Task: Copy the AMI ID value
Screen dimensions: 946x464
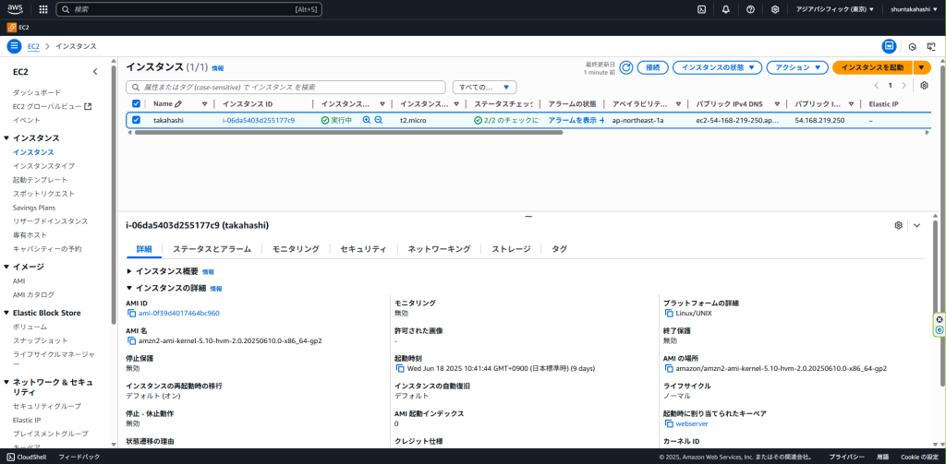Action: (132, 314)
